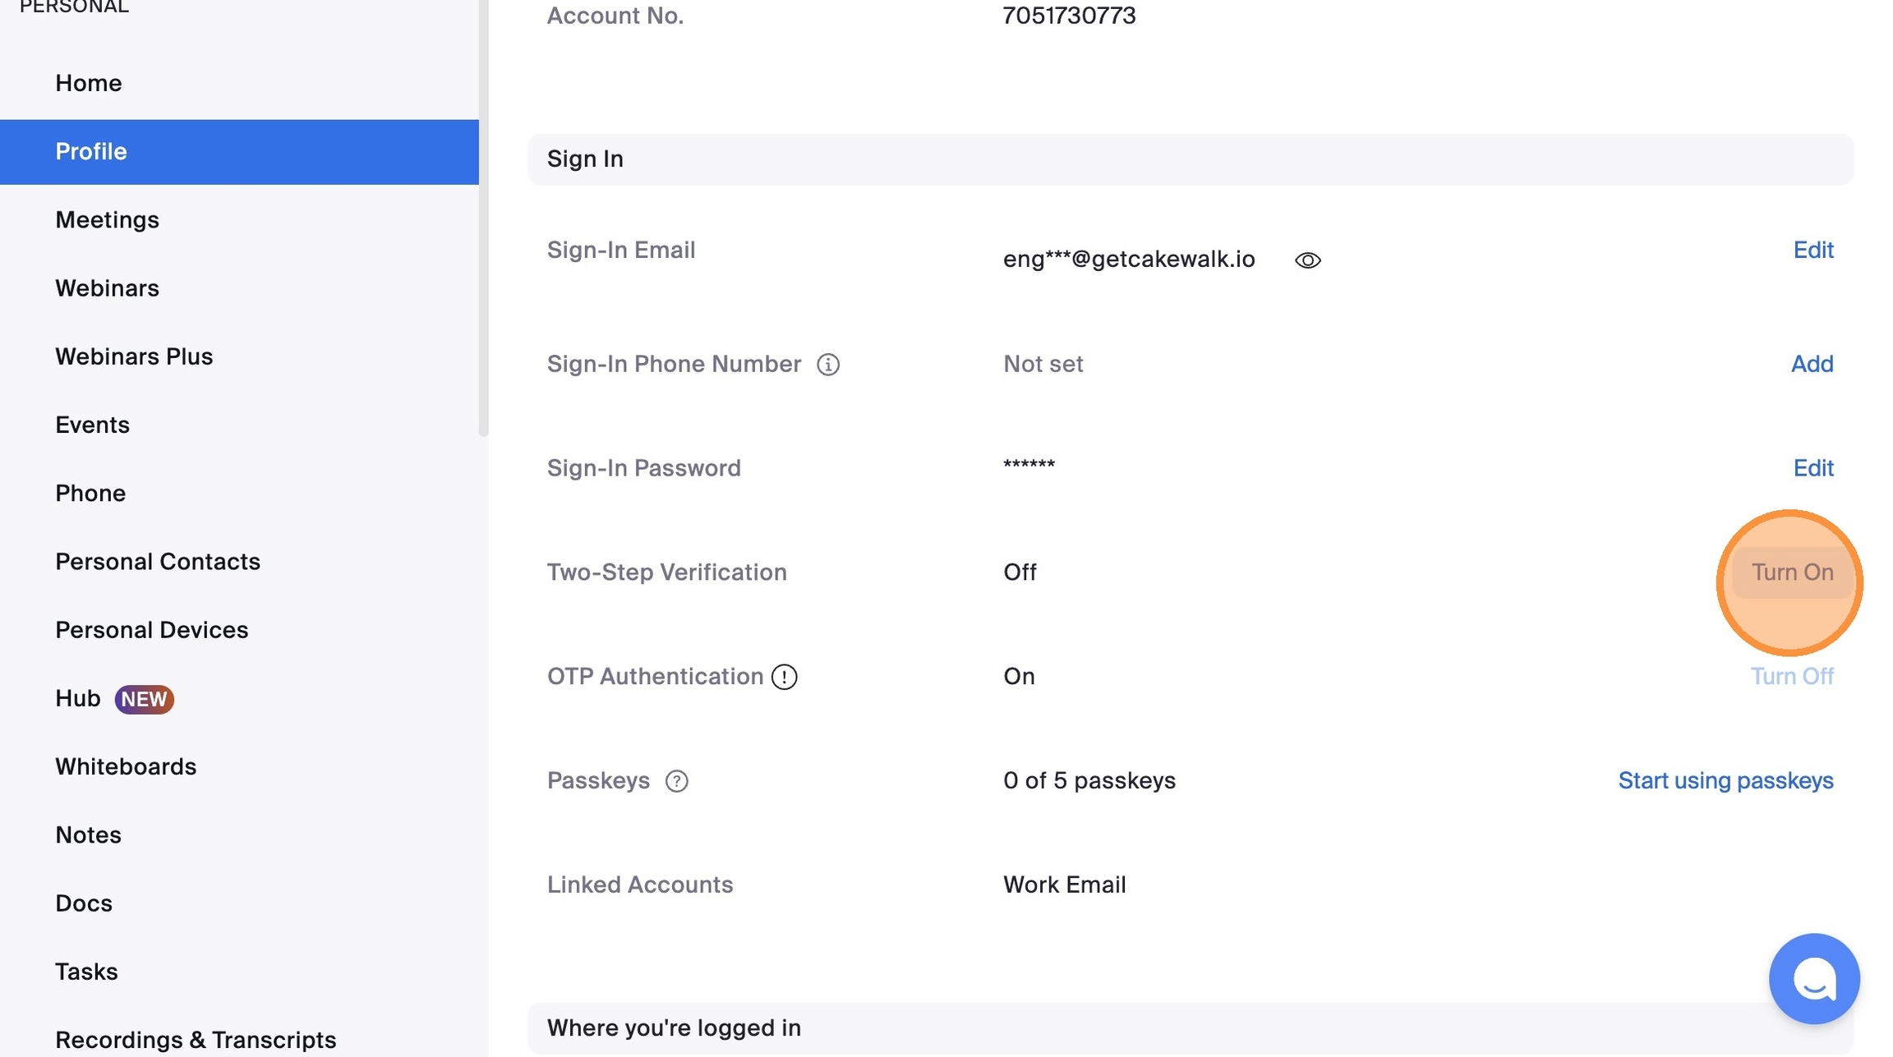Go to Home in the sidebar
This screenshot has height=1057, width=1893.
tap(89, 83)
